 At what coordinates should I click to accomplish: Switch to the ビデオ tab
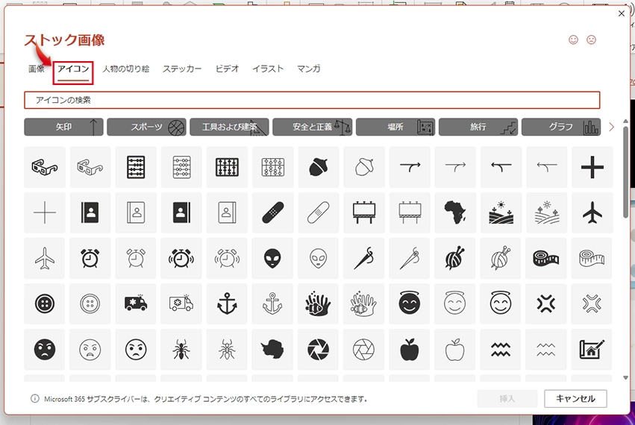tap(227, 69)
